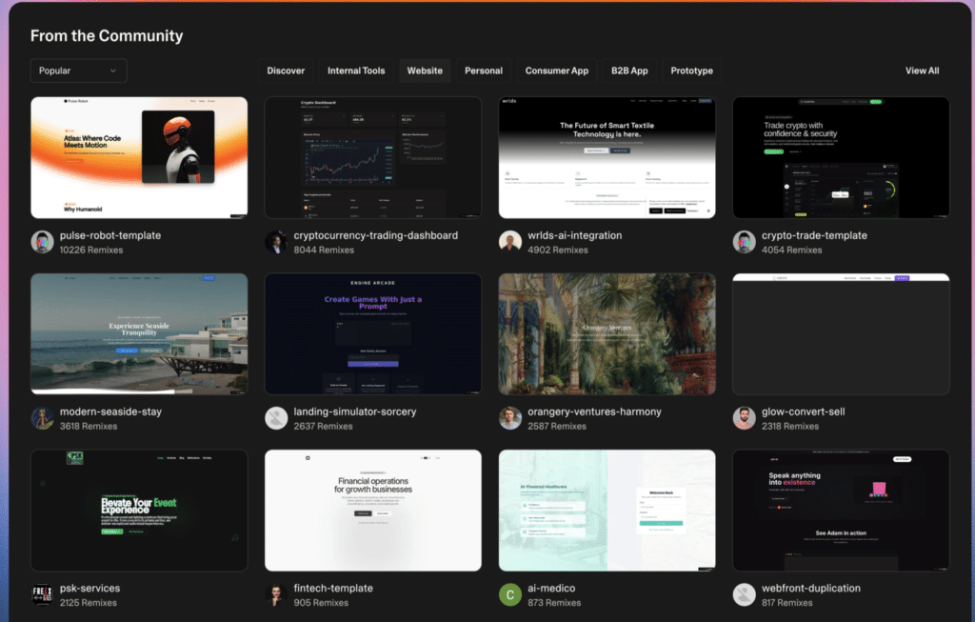Click the orangery-ventures-harmony project title

(x=594, y=411)
